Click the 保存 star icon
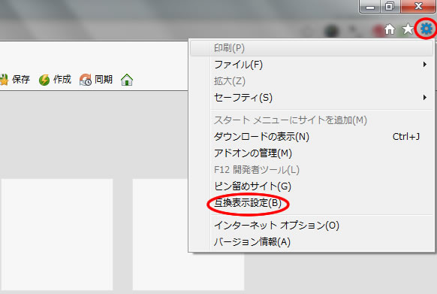 pyautogui.click(x=4, y=80)
